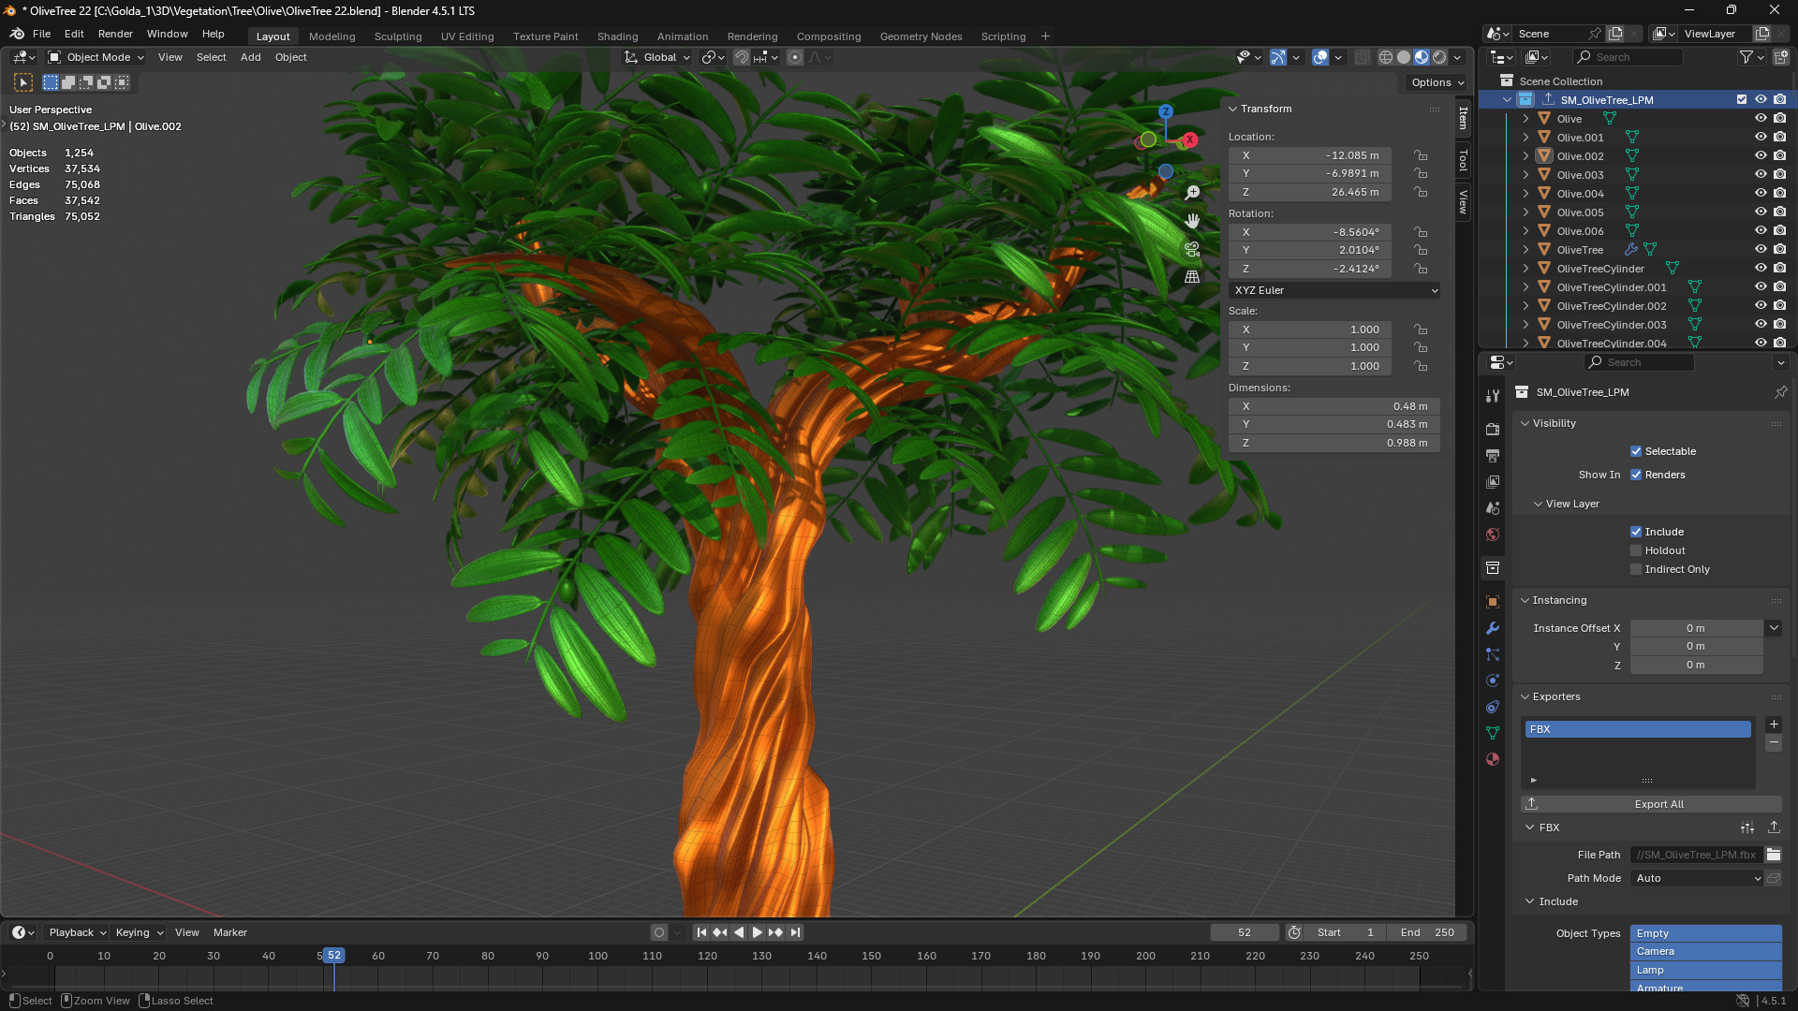Open the World Properties tab
The width and height of the screenshot is (1798, 1011).
[1493, 534]
